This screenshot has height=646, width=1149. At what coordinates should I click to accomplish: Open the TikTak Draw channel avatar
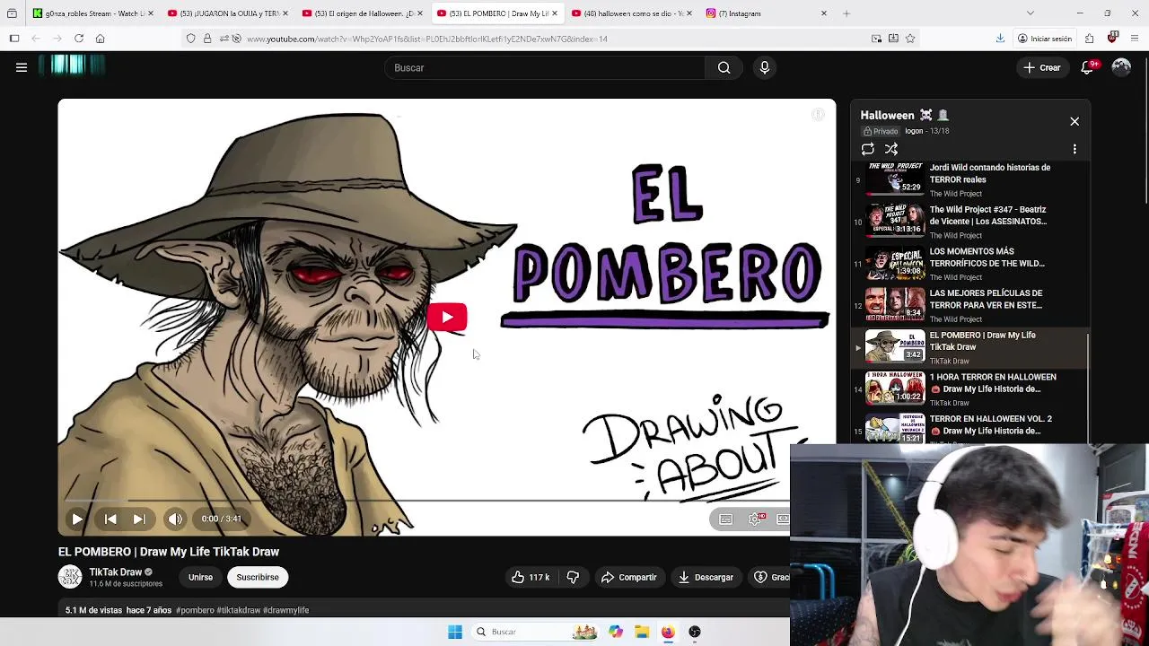click(x=70, y=577)
